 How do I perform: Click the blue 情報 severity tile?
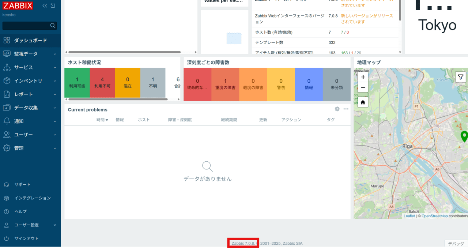pos(309,84)
